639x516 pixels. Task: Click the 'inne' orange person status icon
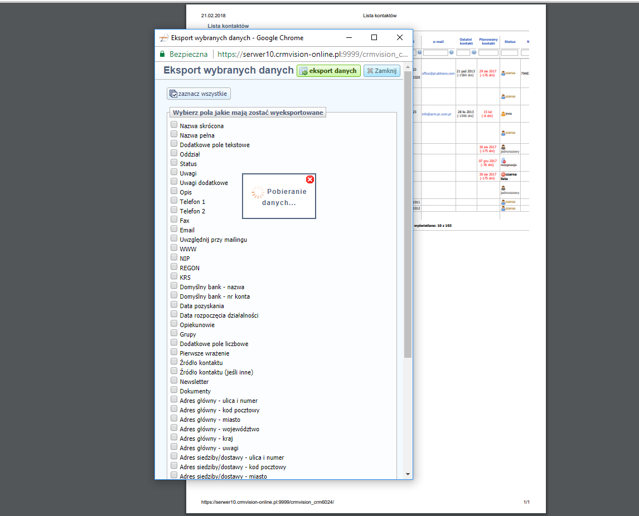click(x=503, y=114)
